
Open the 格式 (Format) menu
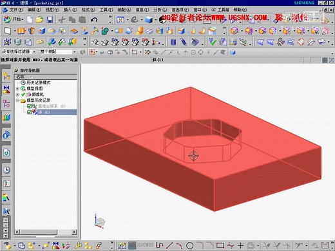click(x=88, y=10)
